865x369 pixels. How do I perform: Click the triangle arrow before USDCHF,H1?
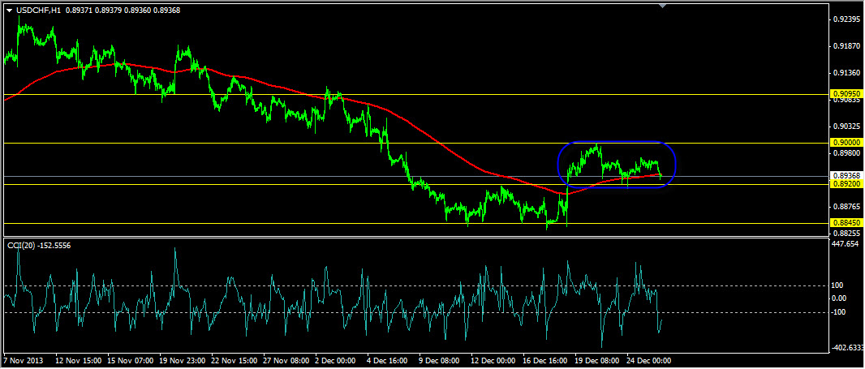pyautogui.click(x=9, y=10)
